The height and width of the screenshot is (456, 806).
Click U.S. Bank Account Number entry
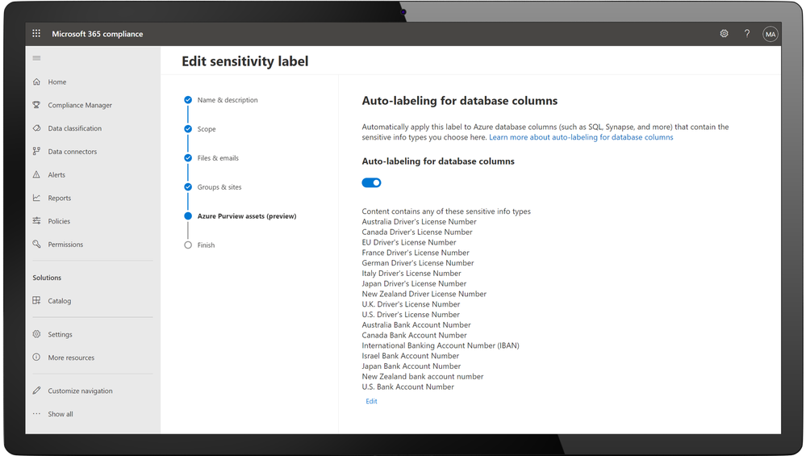[x=407, y=387]
